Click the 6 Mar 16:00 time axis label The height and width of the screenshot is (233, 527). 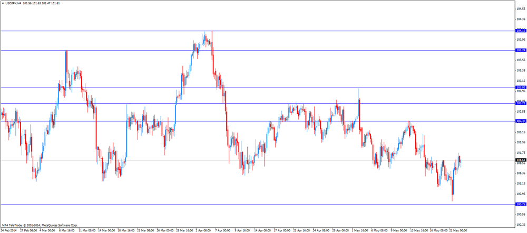click(x=66, y=231)
